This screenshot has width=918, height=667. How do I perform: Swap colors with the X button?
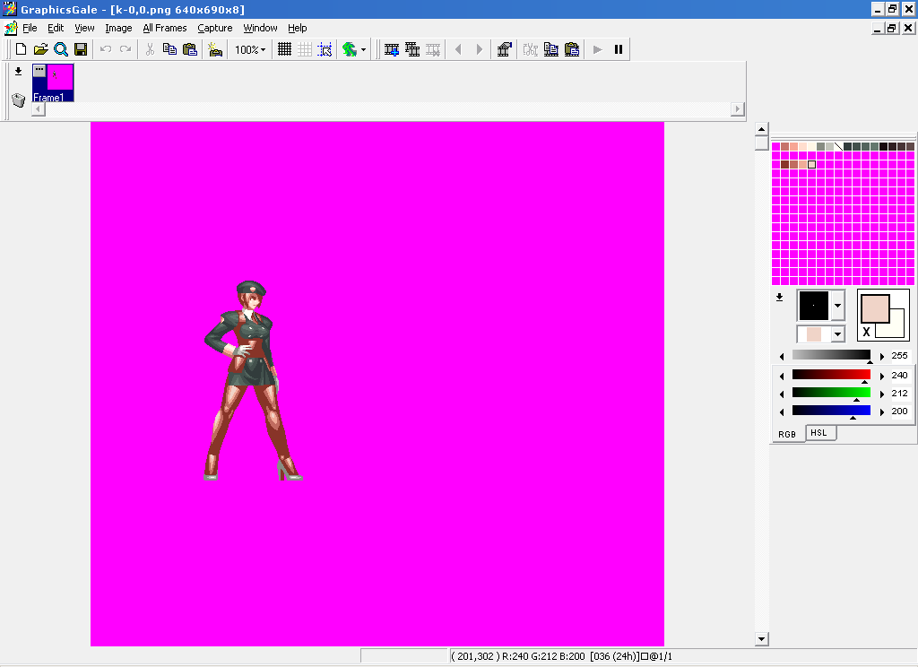tap(866, 333)
